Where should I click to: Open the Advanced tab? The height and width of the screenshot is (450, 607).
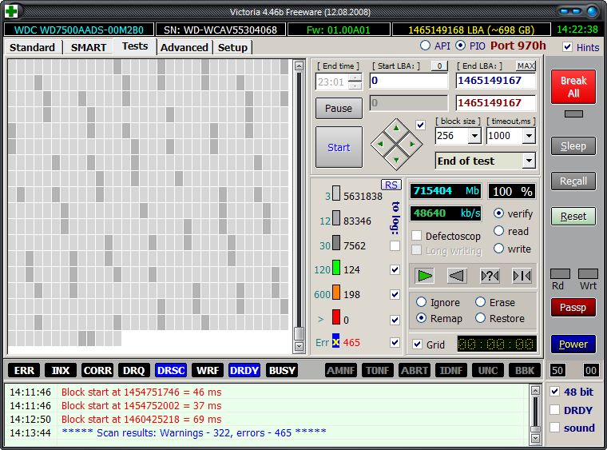184,47
